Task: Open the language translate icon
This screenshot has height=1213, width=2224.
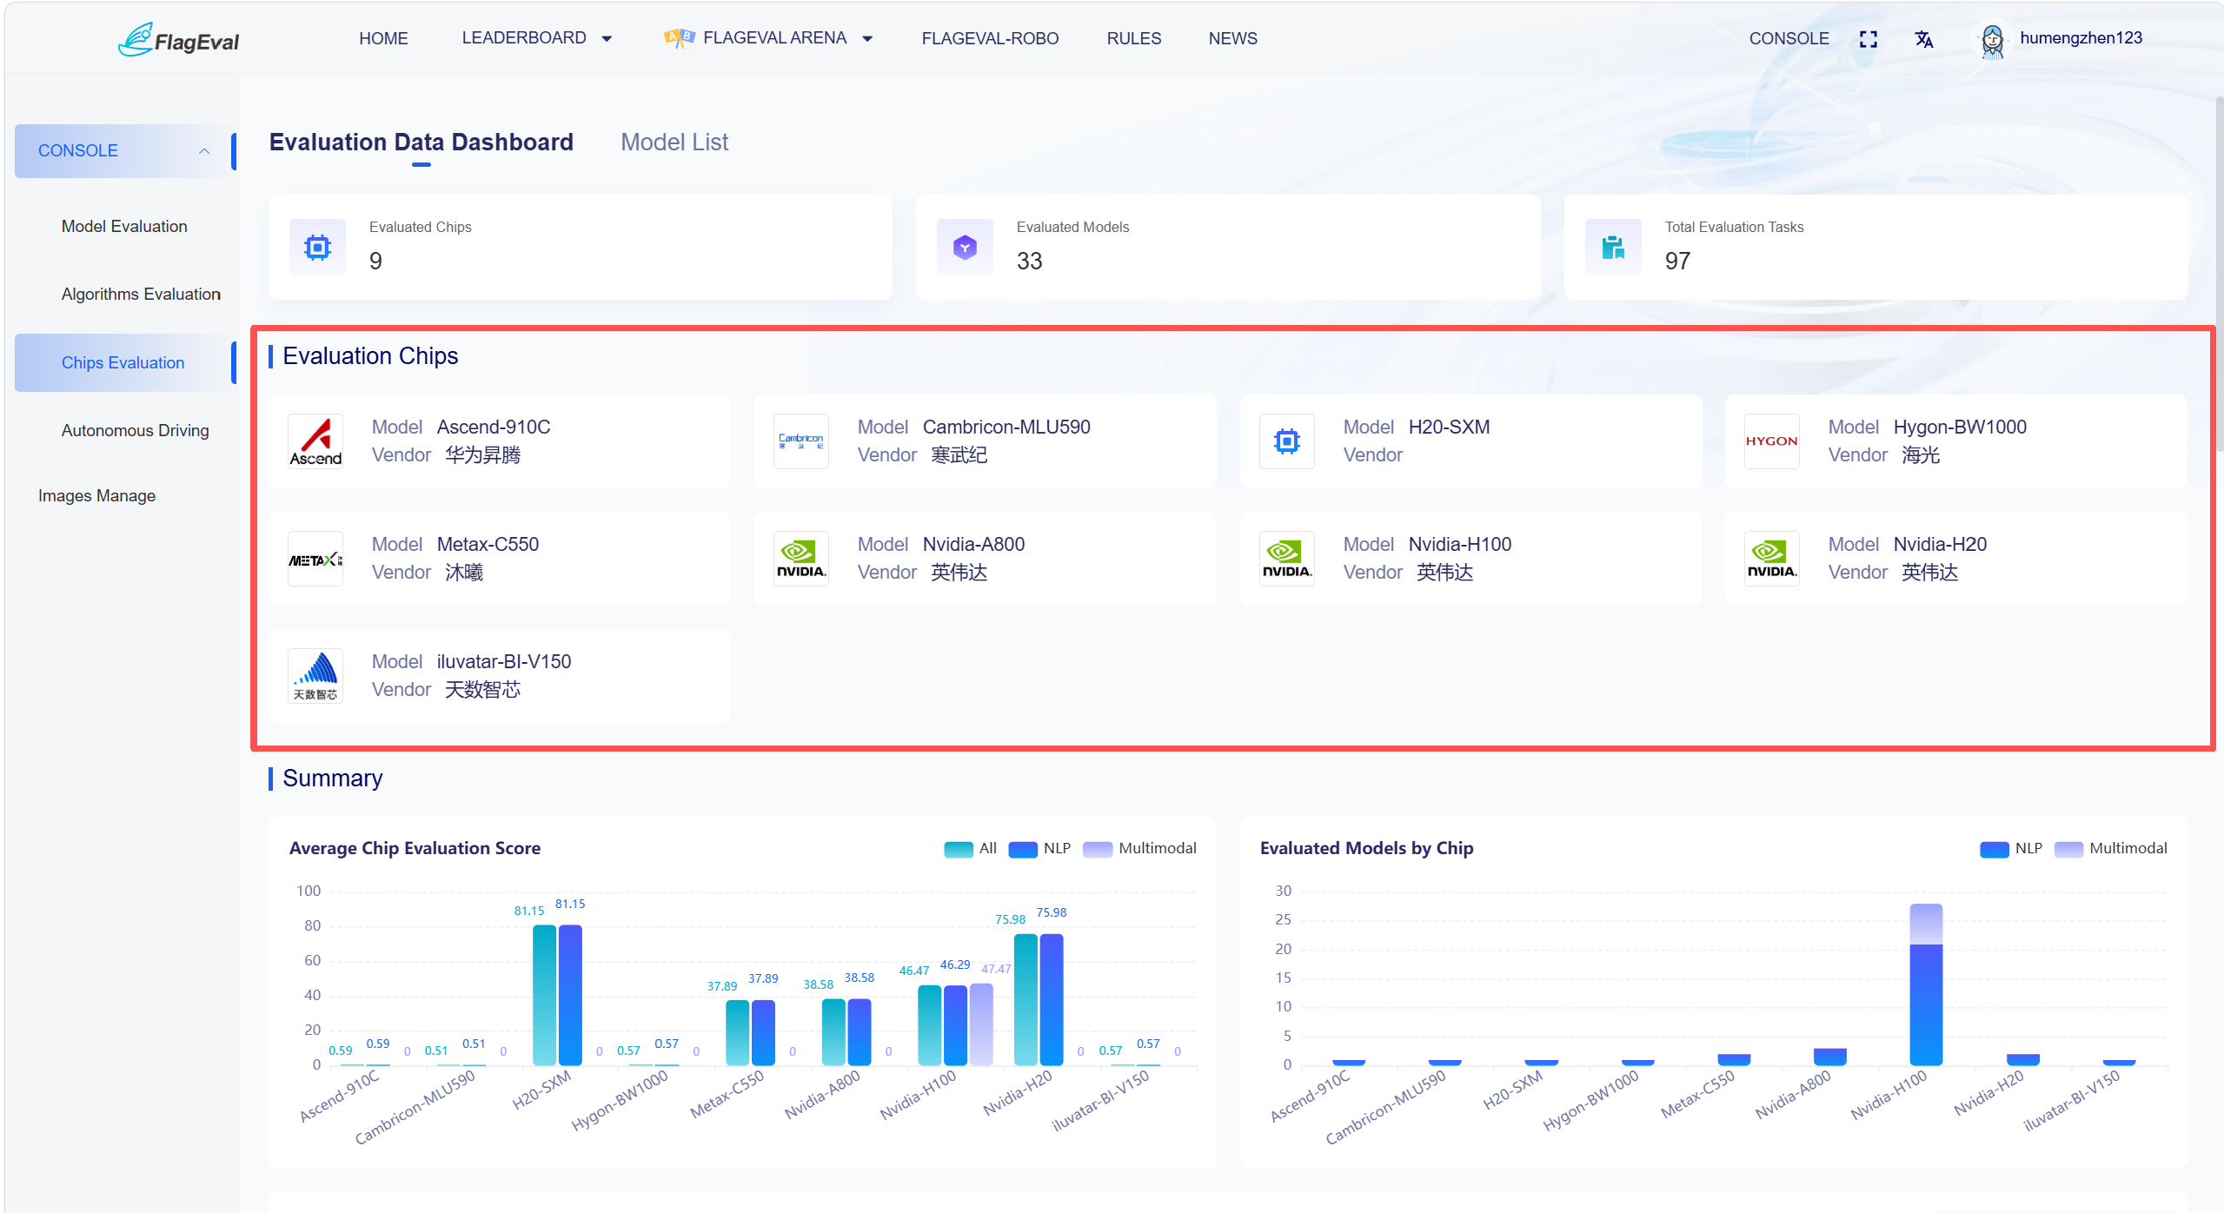Action: (1924, 39)
